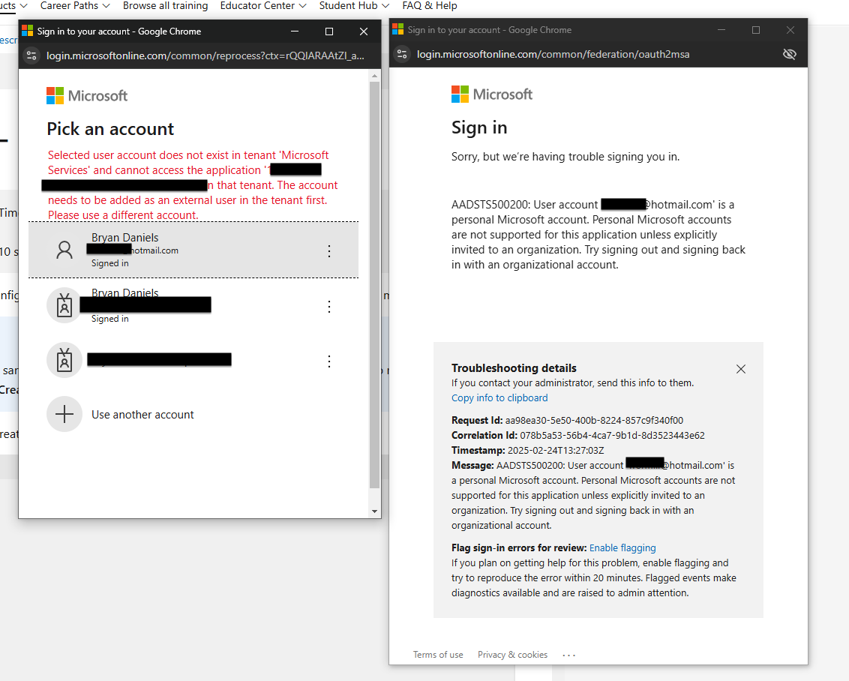
Task: Open Terms of use link
Action: (438, 655)
